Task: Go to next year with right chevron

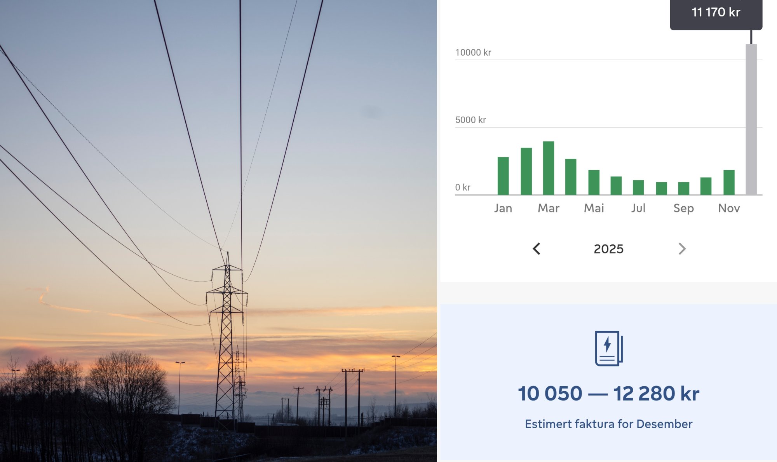Action: click(682, 249)
